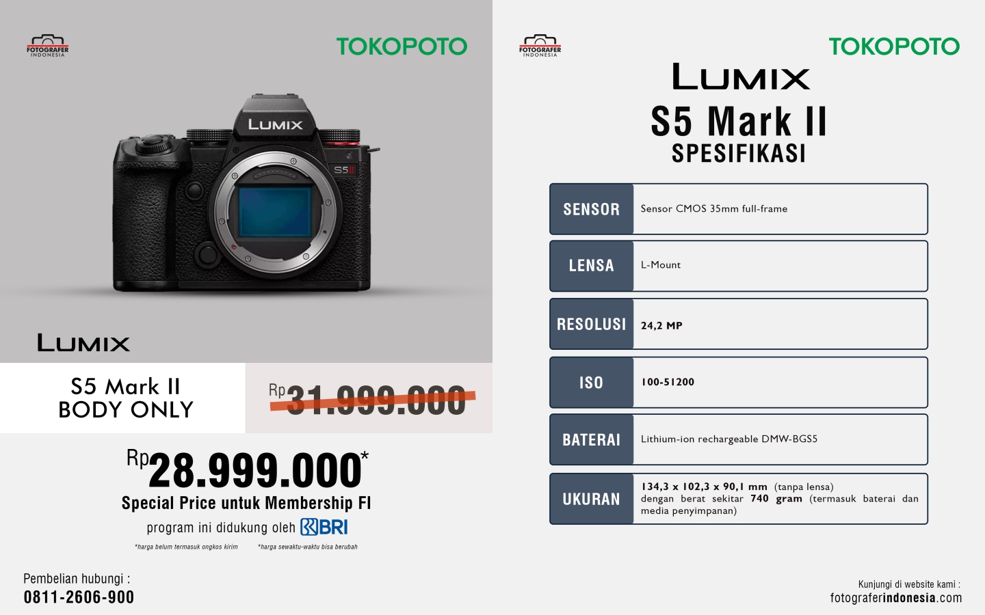Click the Fotografer Indonesia logo on the right panel
985x615 pixels.
pos(540,46)
